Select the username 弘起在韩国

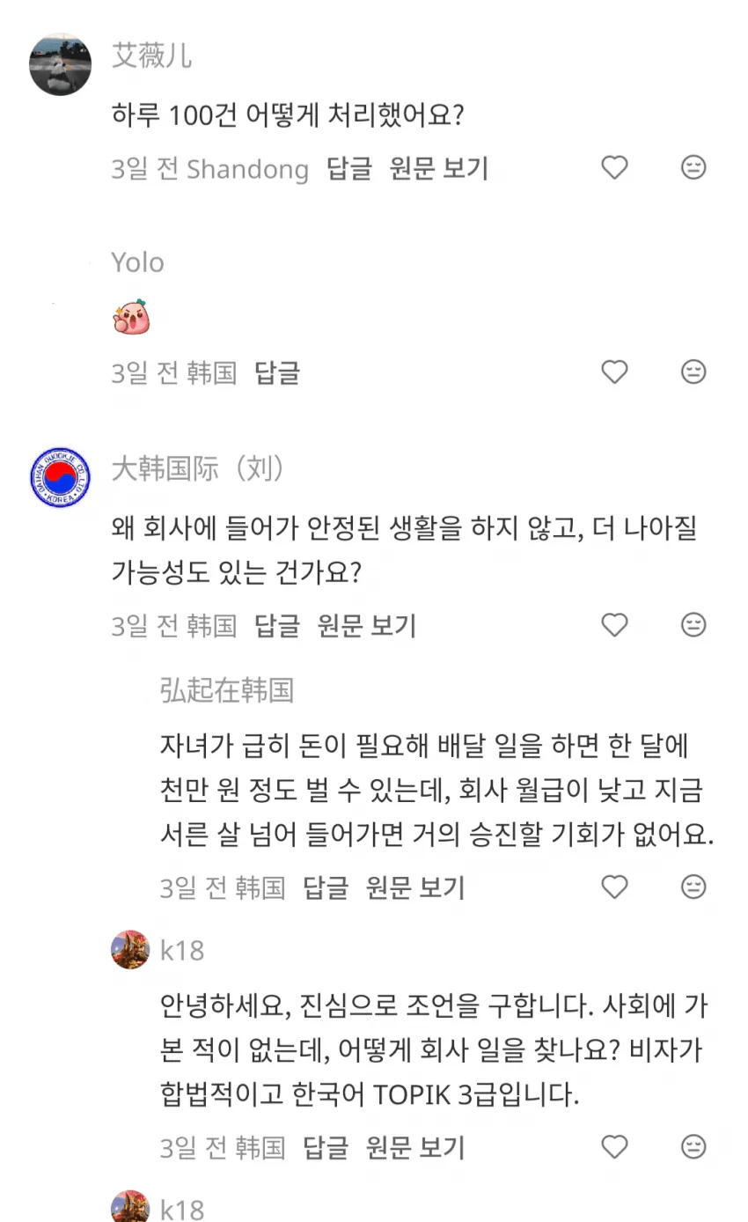pos(226,692)
